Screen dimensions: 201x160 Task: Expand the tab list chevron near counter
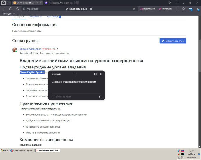point(8,3)
